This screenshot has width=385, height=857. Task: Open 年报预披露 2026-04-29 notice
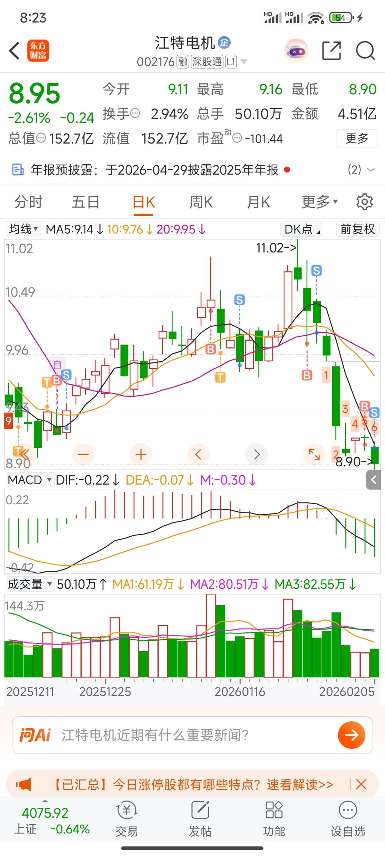pos(154,170)
